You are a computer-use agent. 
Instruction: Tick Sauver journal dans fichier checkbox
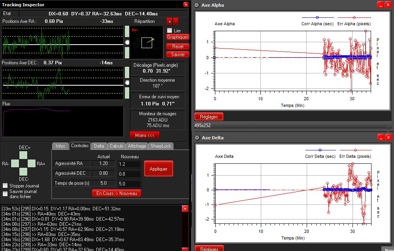[5, 194]
